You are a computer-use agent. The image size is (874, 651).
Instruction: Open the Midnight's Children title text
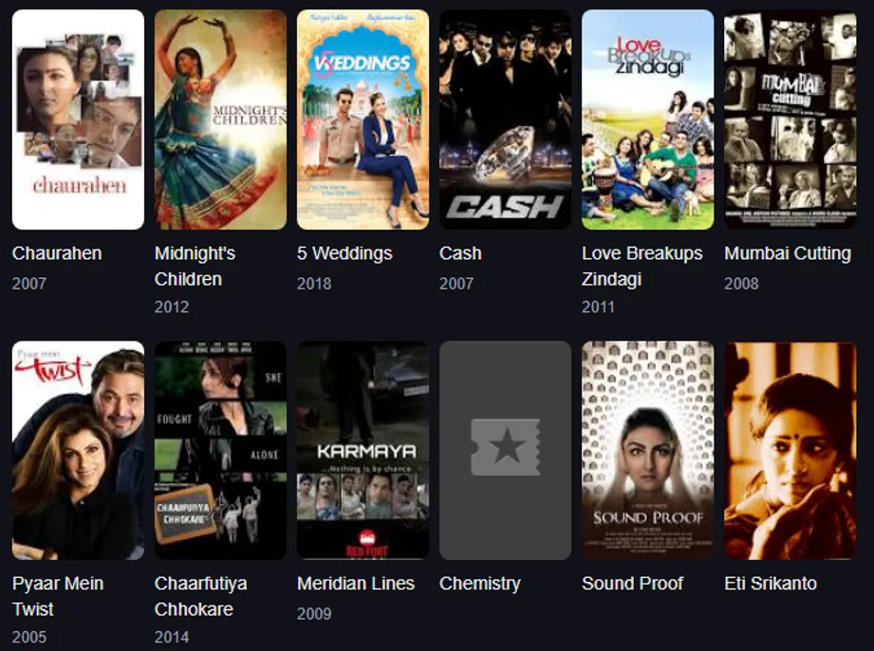tap(195, 266)
